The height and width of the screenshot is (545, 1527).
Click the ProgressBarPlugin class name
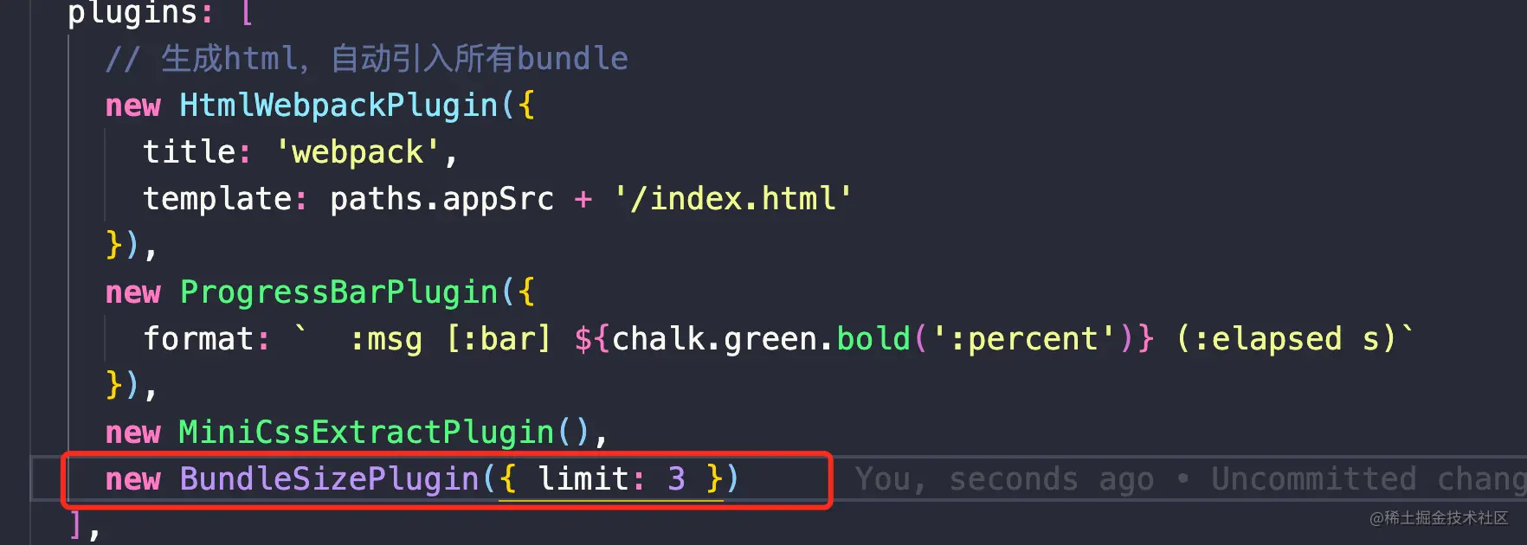(338, 292)
